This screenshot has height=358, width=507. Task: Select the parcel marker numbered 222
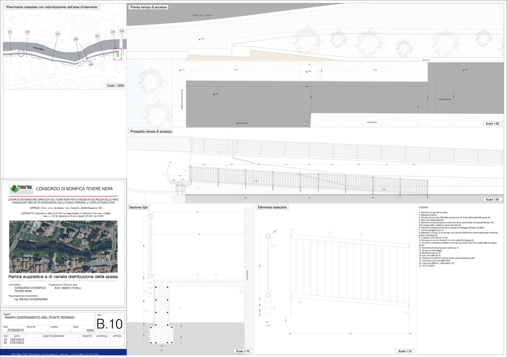click(x=10, y=32)
